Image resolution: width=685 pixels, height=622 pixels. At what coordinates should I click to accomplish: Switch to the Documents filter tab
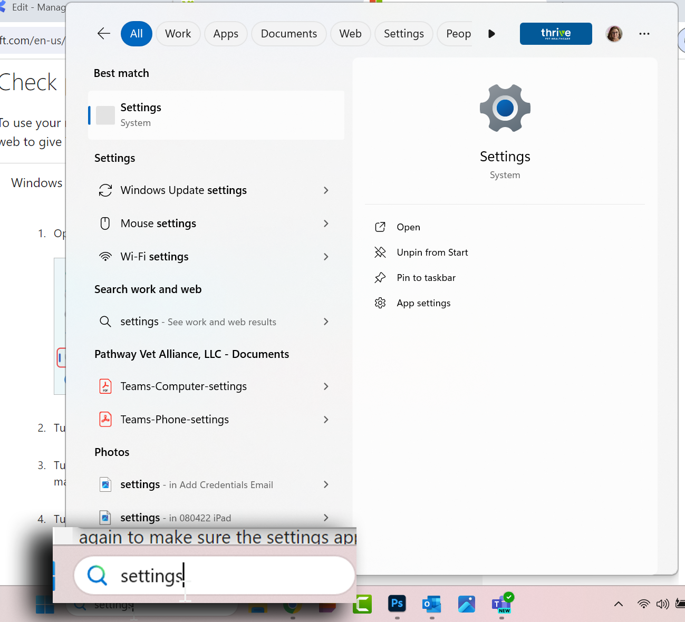[x=288, y=34]
